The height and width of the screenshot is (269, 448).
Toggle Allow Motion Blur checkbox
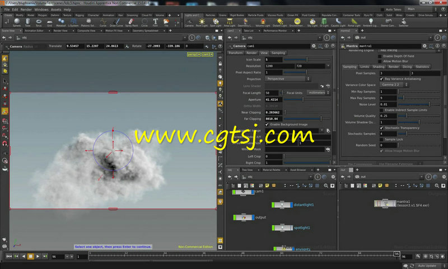(380, 61)
